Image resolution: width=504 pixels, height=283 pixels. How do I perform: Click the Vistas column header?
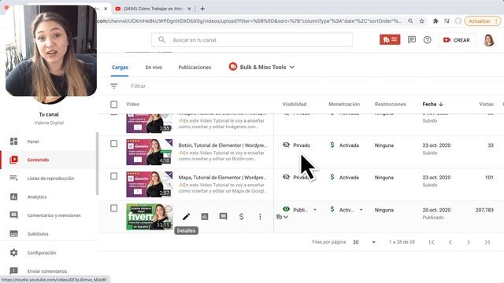point(486,105)
